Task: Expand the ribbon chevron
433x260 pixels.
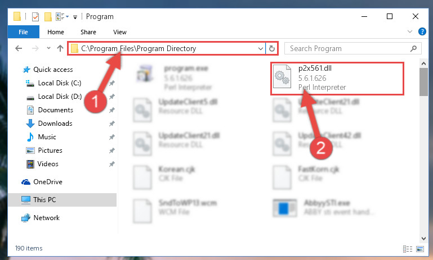Action: tap(410, 31)
